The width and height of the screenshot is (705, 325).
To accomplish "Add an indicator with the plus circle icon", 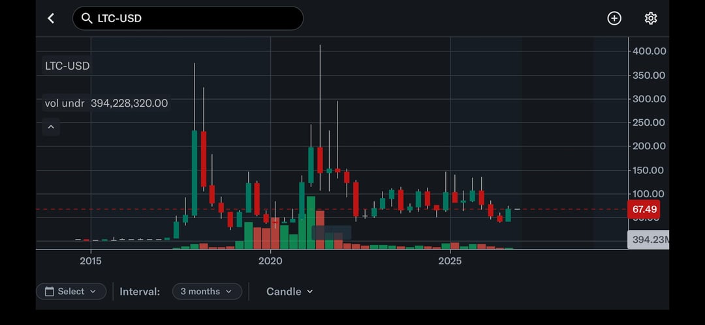I will [614, 18].
